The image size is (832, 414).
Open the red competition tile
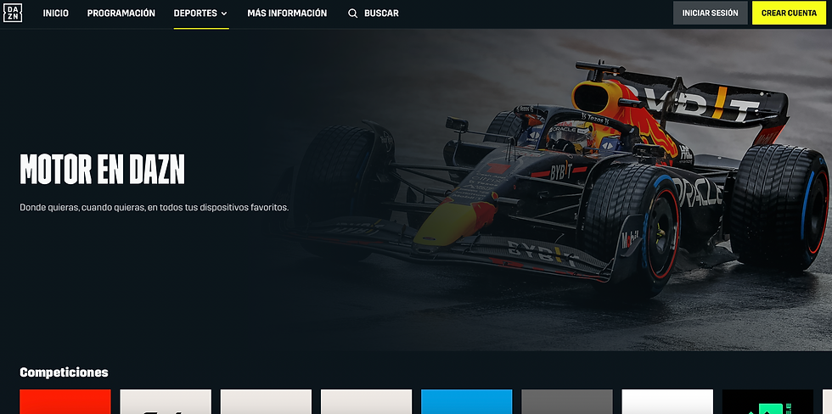pyautogui.click(x=65, y=402)
